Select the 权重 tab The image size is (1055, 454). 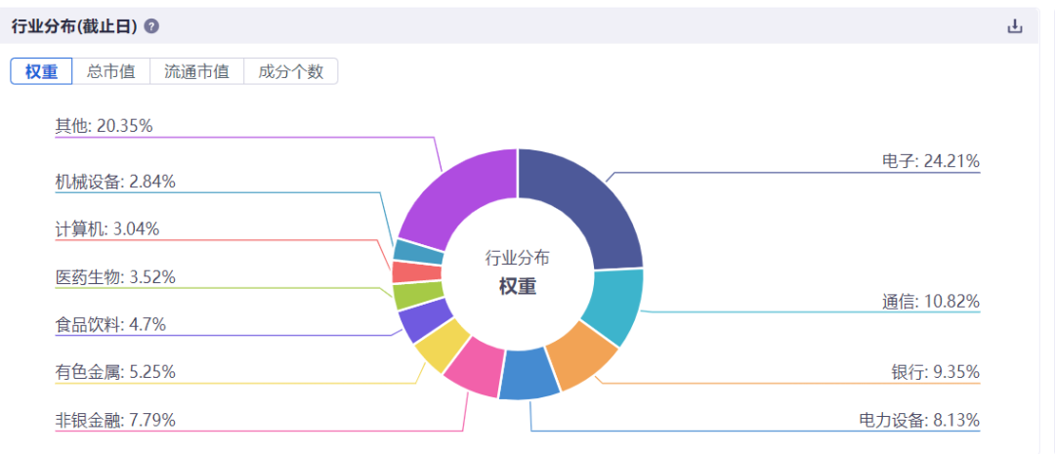tap(42, 72)
